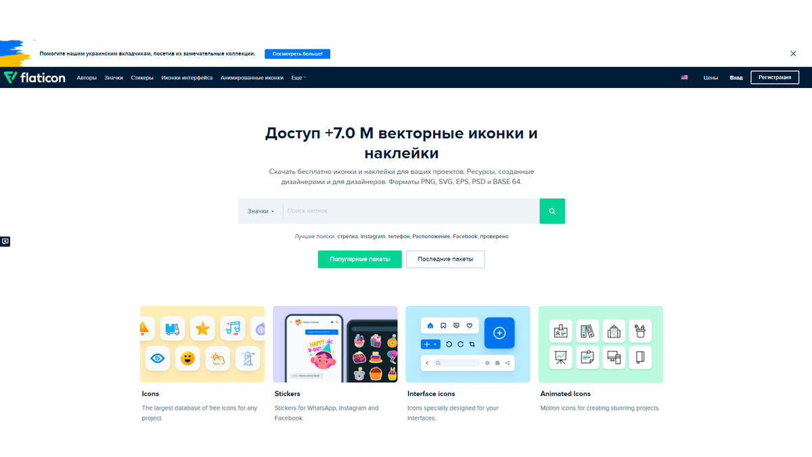
Task: Click the green search magnifier button
Action: 552,211
